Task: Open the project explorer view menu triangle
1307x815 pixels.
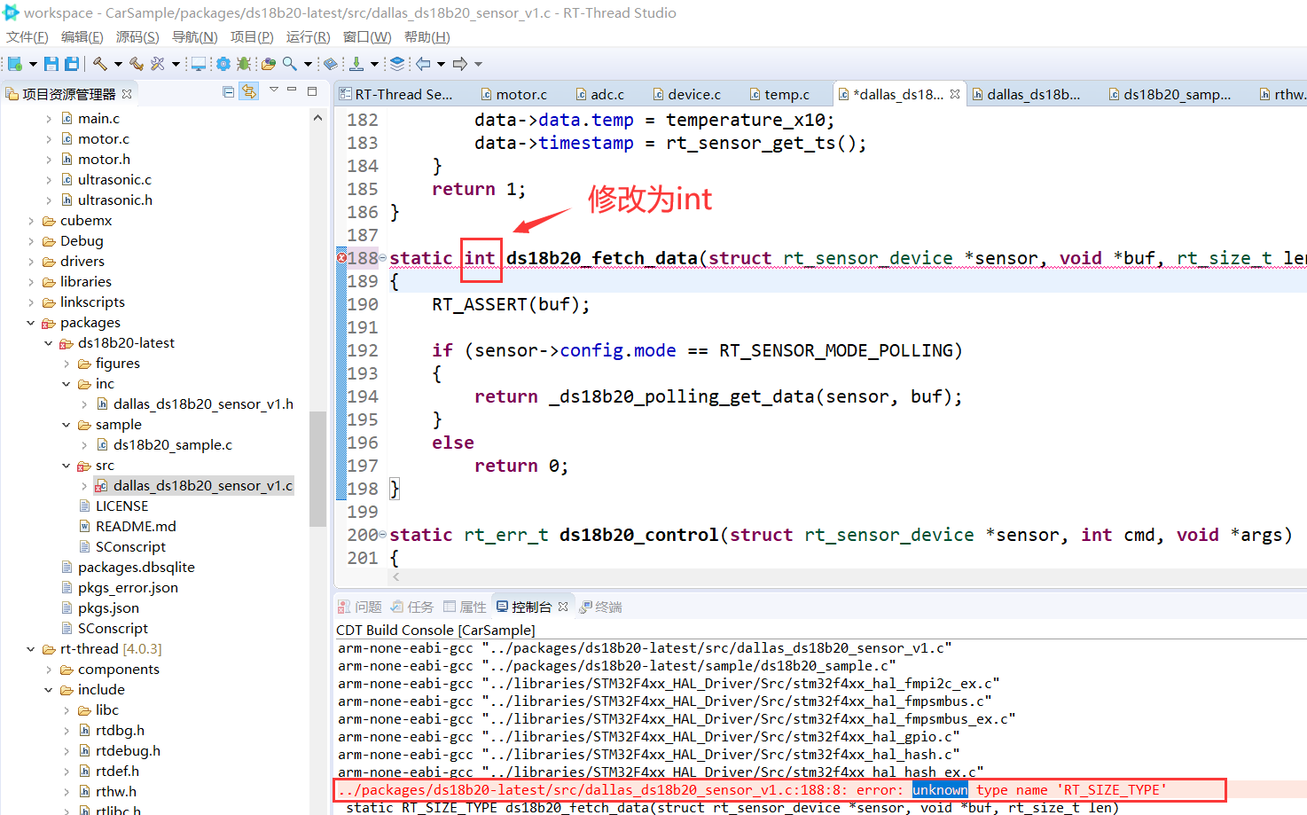Action: (274, 90)
